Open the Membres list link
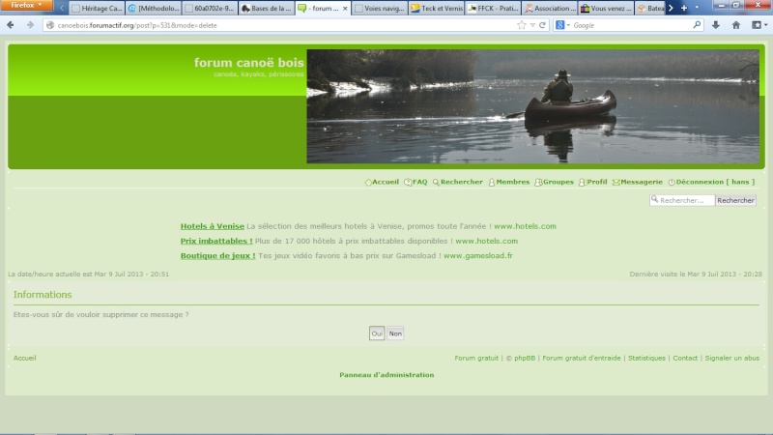The width and height of the screenshot is (773, 435). coord(509,182)
